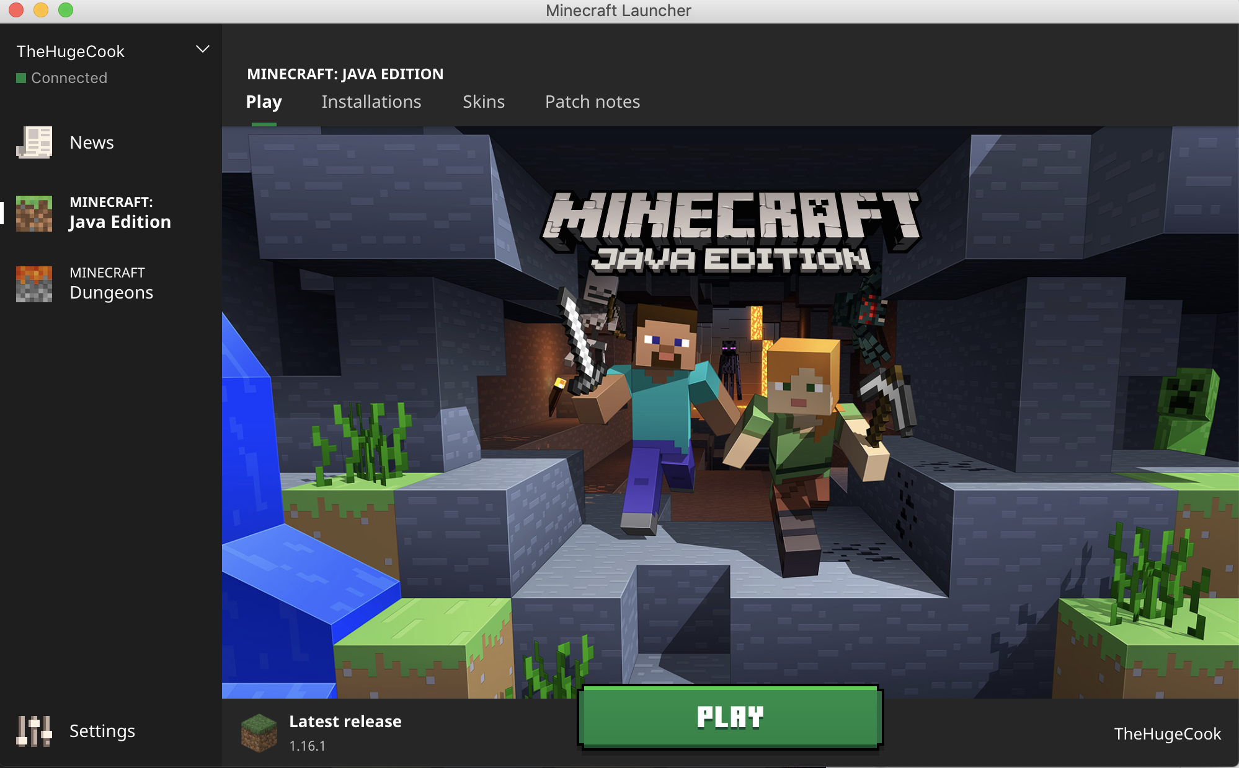Open the TheHugeCook account name menu
1239x768 pixels.
tap(71, 51)
